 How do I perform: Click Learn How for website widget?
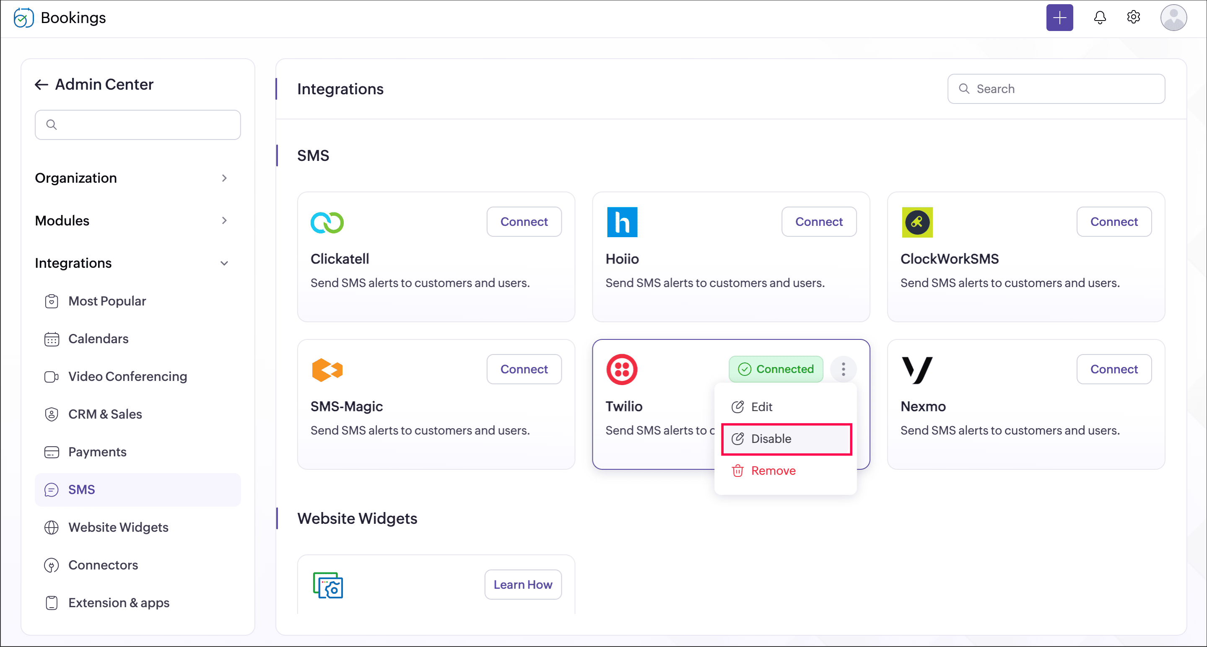click(522, 584)
